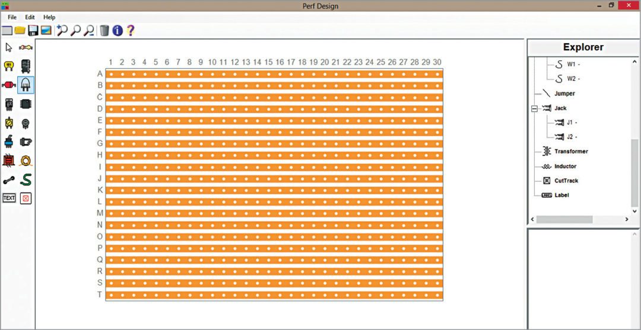Image resolution: width=641 pixels, height=330 pixels.
Task: Select the inductor coil tool
Action: click(x=26, y=161)
